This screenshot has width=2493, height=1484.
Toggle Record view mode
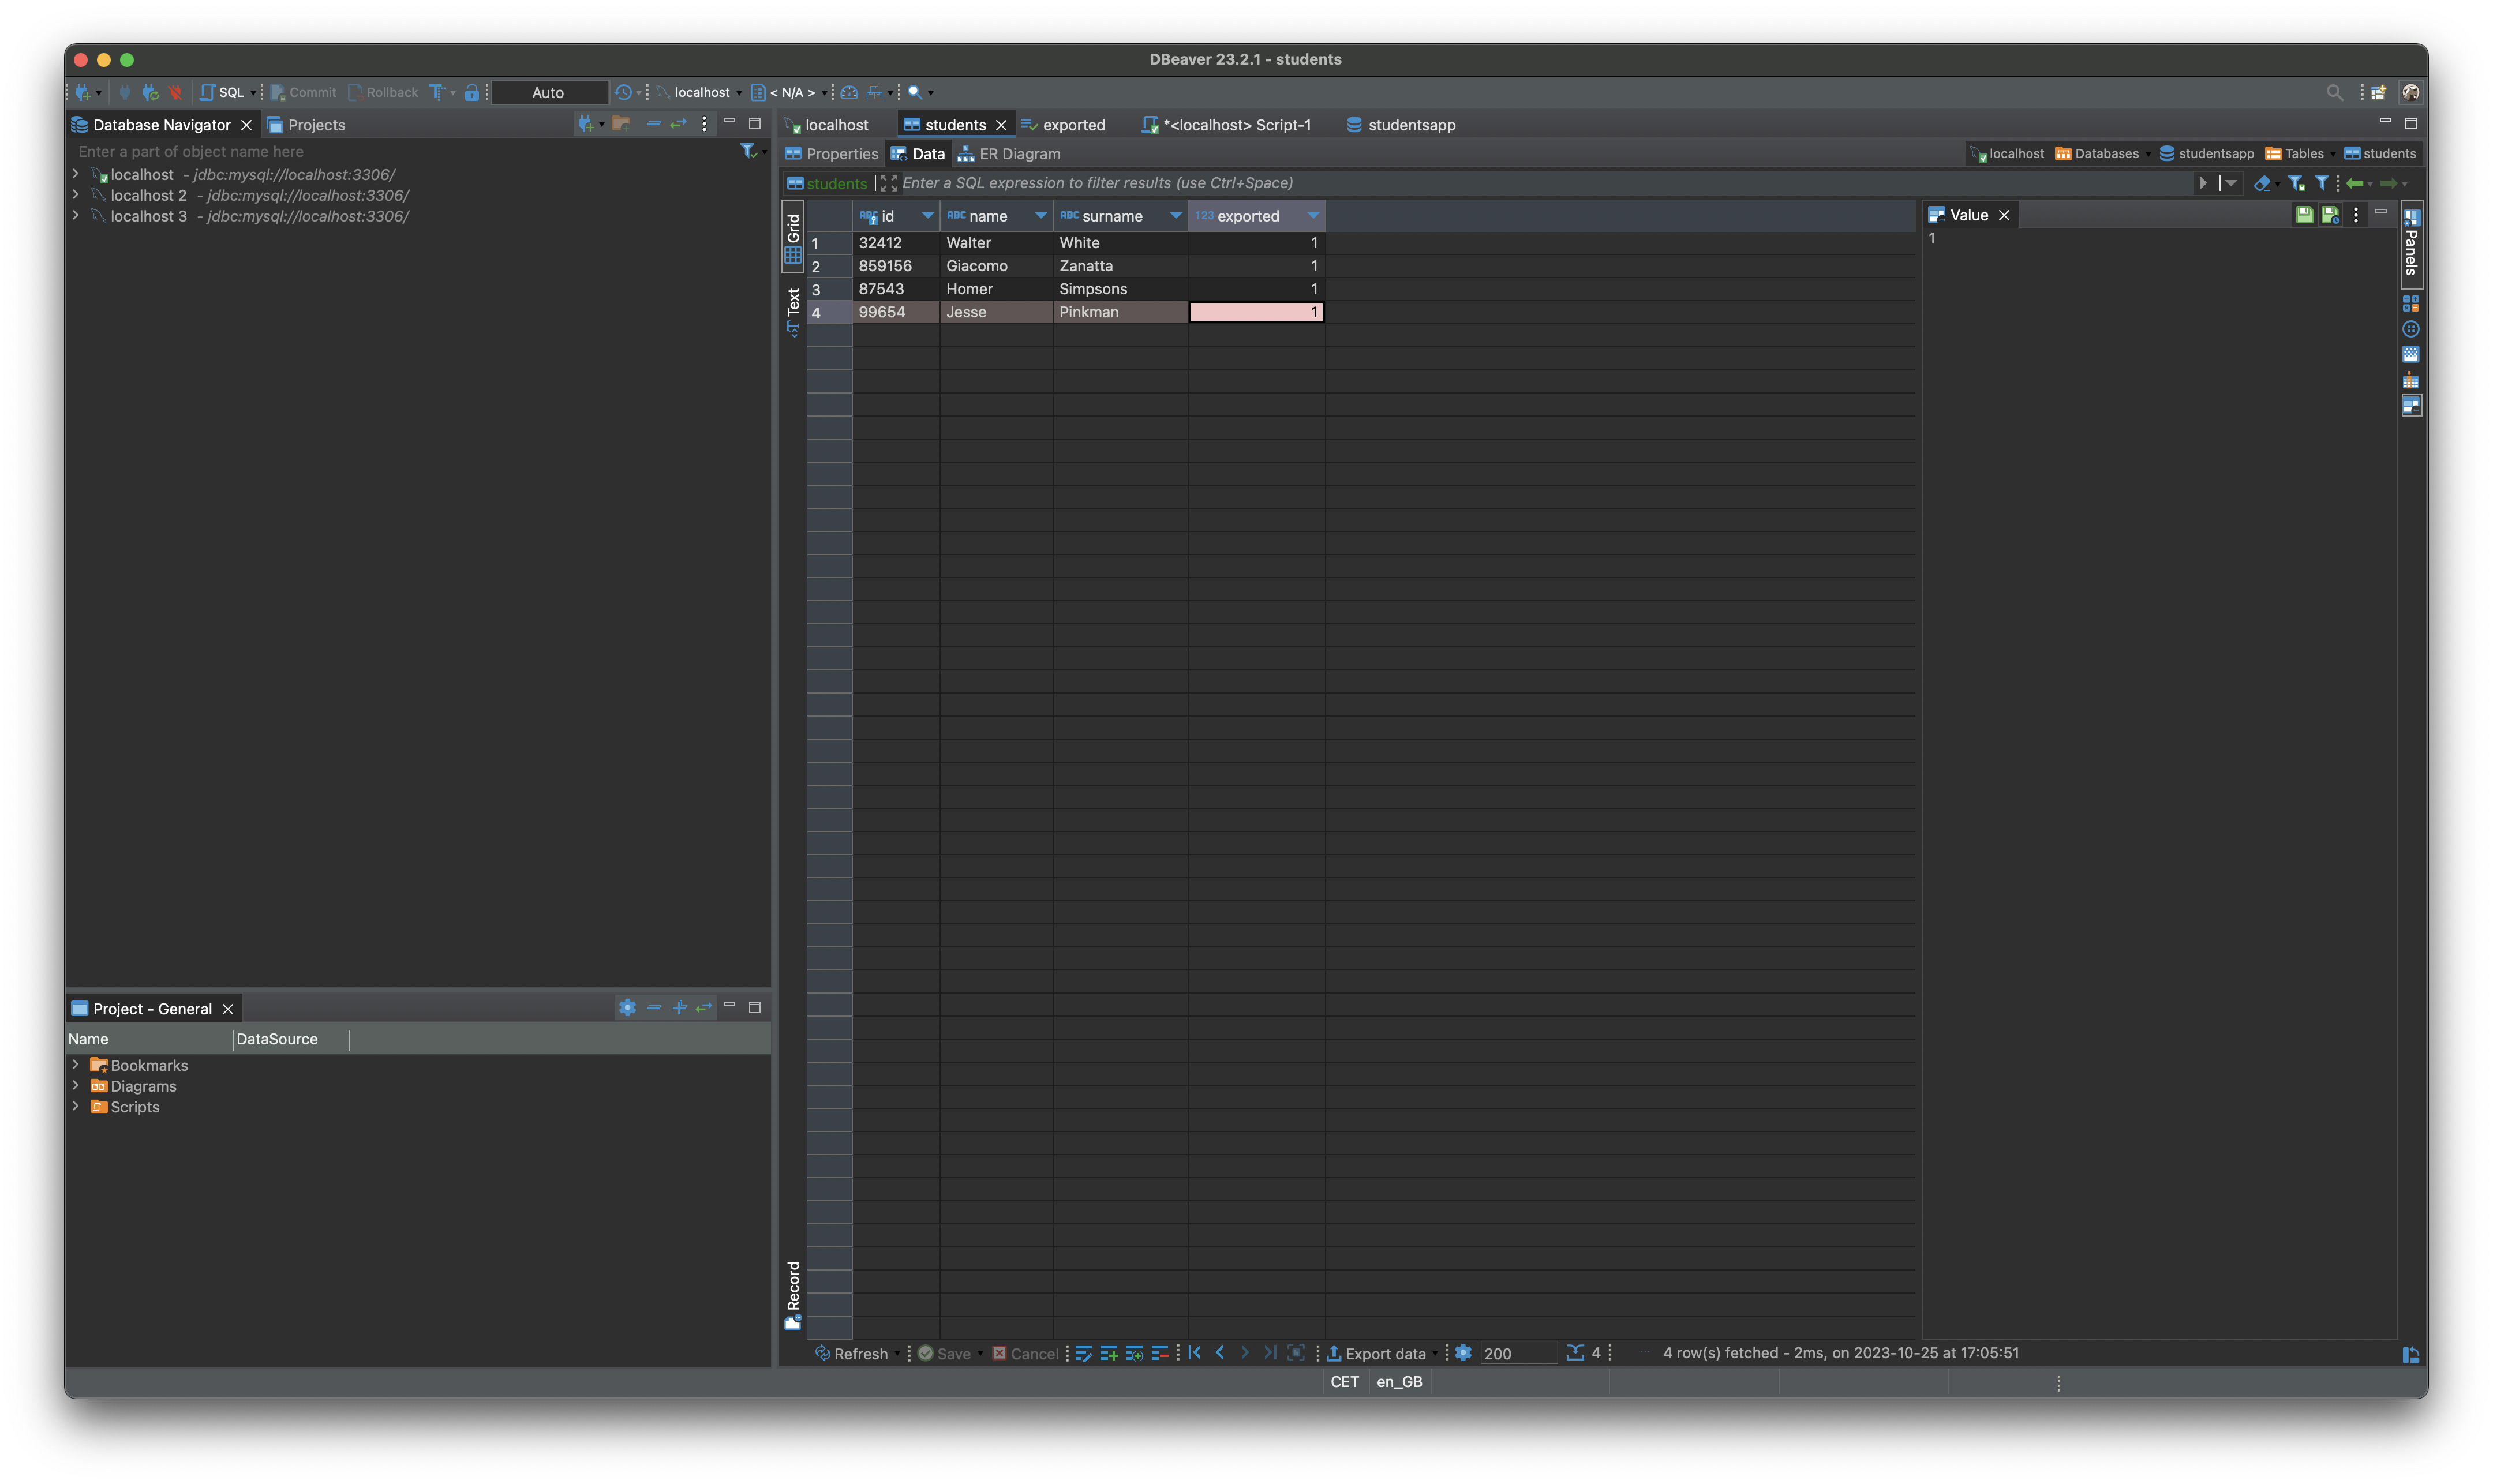coord(793,1296)
